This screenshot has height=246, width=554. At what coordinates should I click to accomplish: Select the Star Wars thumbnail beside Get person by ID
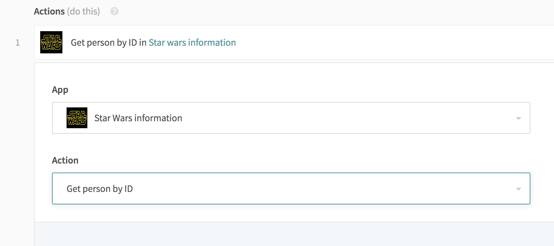tap(51, 42)
